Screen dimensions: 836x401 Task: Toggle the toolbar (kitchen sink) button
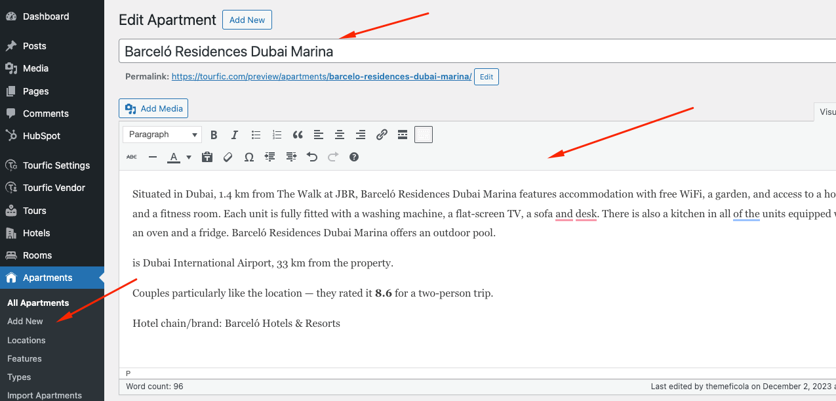click(x=424, y=135)
